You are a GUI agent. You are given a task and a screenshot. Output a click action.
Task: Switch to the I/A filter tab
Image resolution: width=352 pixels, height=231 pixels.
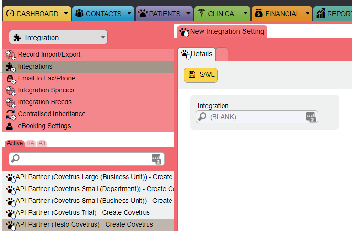pyautogui.click(x=31, y=143)
